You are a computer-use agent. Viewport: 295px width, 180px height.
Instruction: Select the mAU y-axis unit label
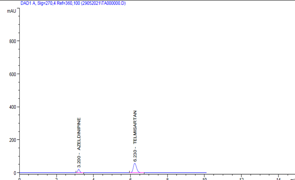tap(12, 11)
